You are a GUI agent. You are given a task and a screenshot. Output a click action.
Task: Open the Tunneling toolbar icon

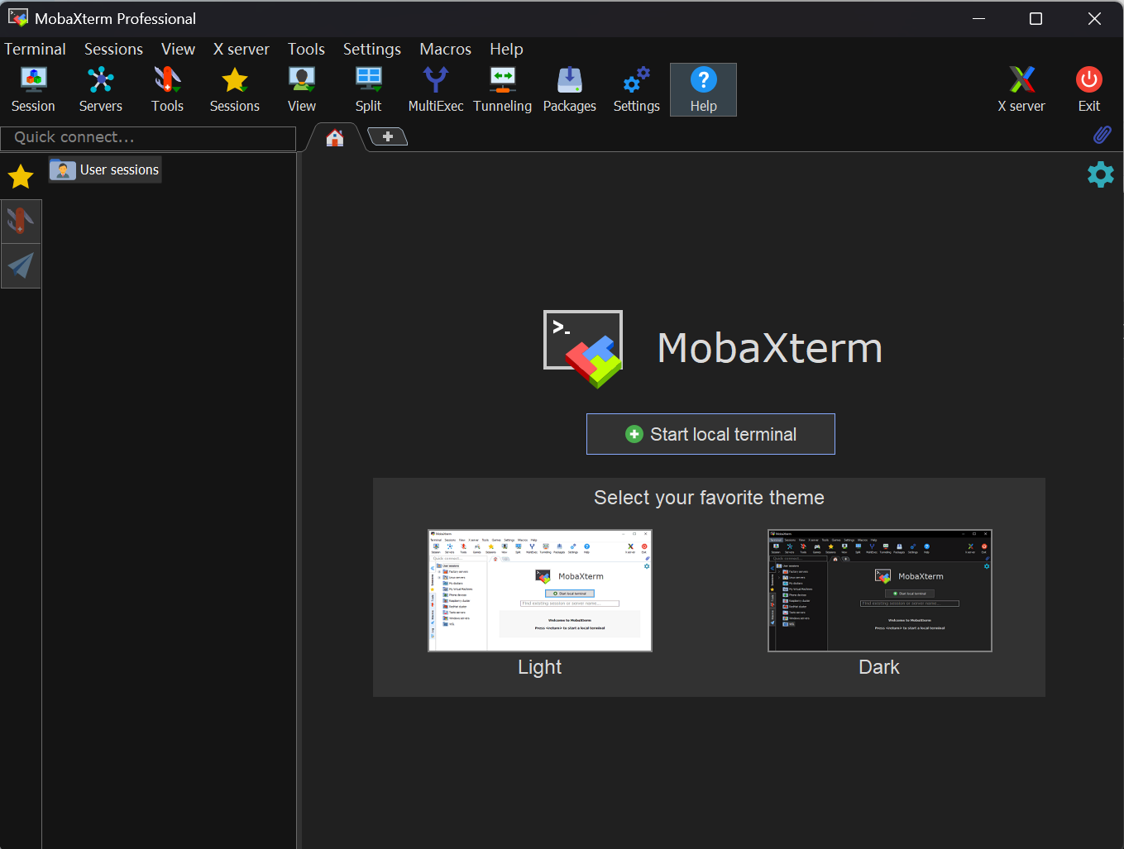point(502,89)
